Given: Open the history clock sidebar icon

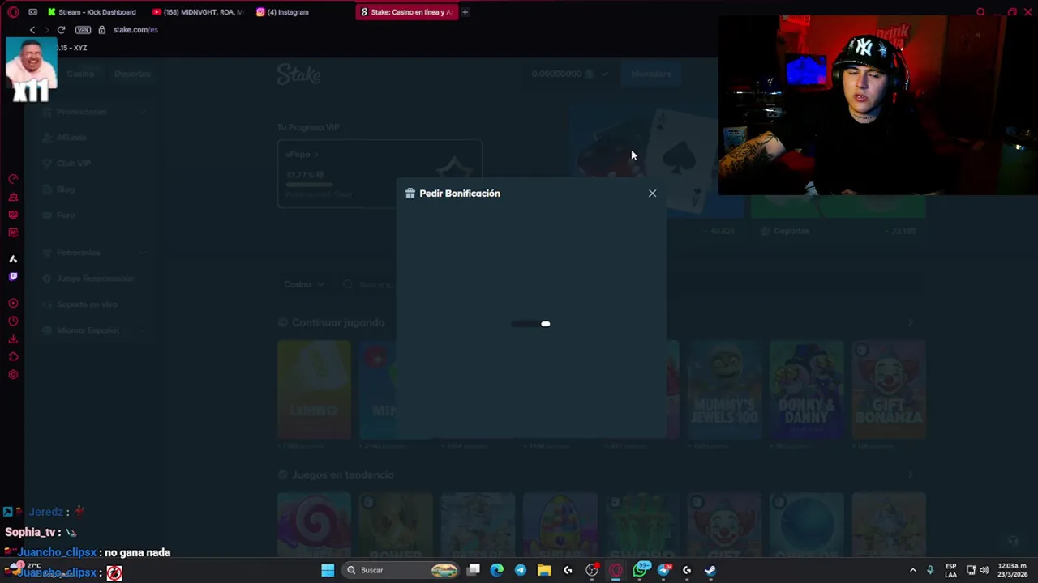Looking at the screenshot, I should (x=13, y=321).
